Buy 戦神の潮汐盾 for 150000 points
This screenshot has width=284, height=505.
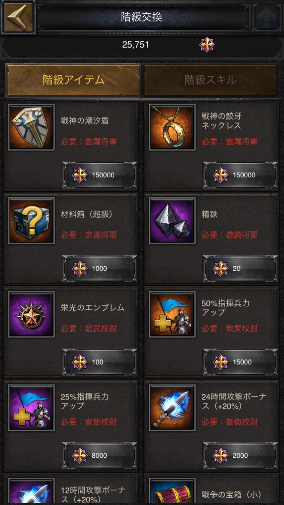click(x=99, y=175)
